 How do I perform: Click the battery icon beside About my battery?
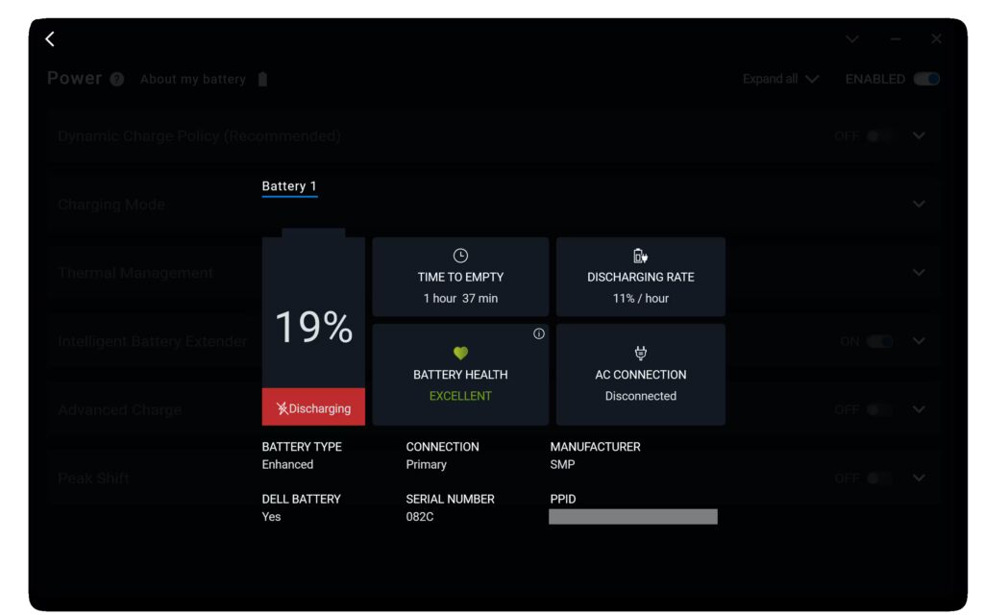click(x=262, y=80)
